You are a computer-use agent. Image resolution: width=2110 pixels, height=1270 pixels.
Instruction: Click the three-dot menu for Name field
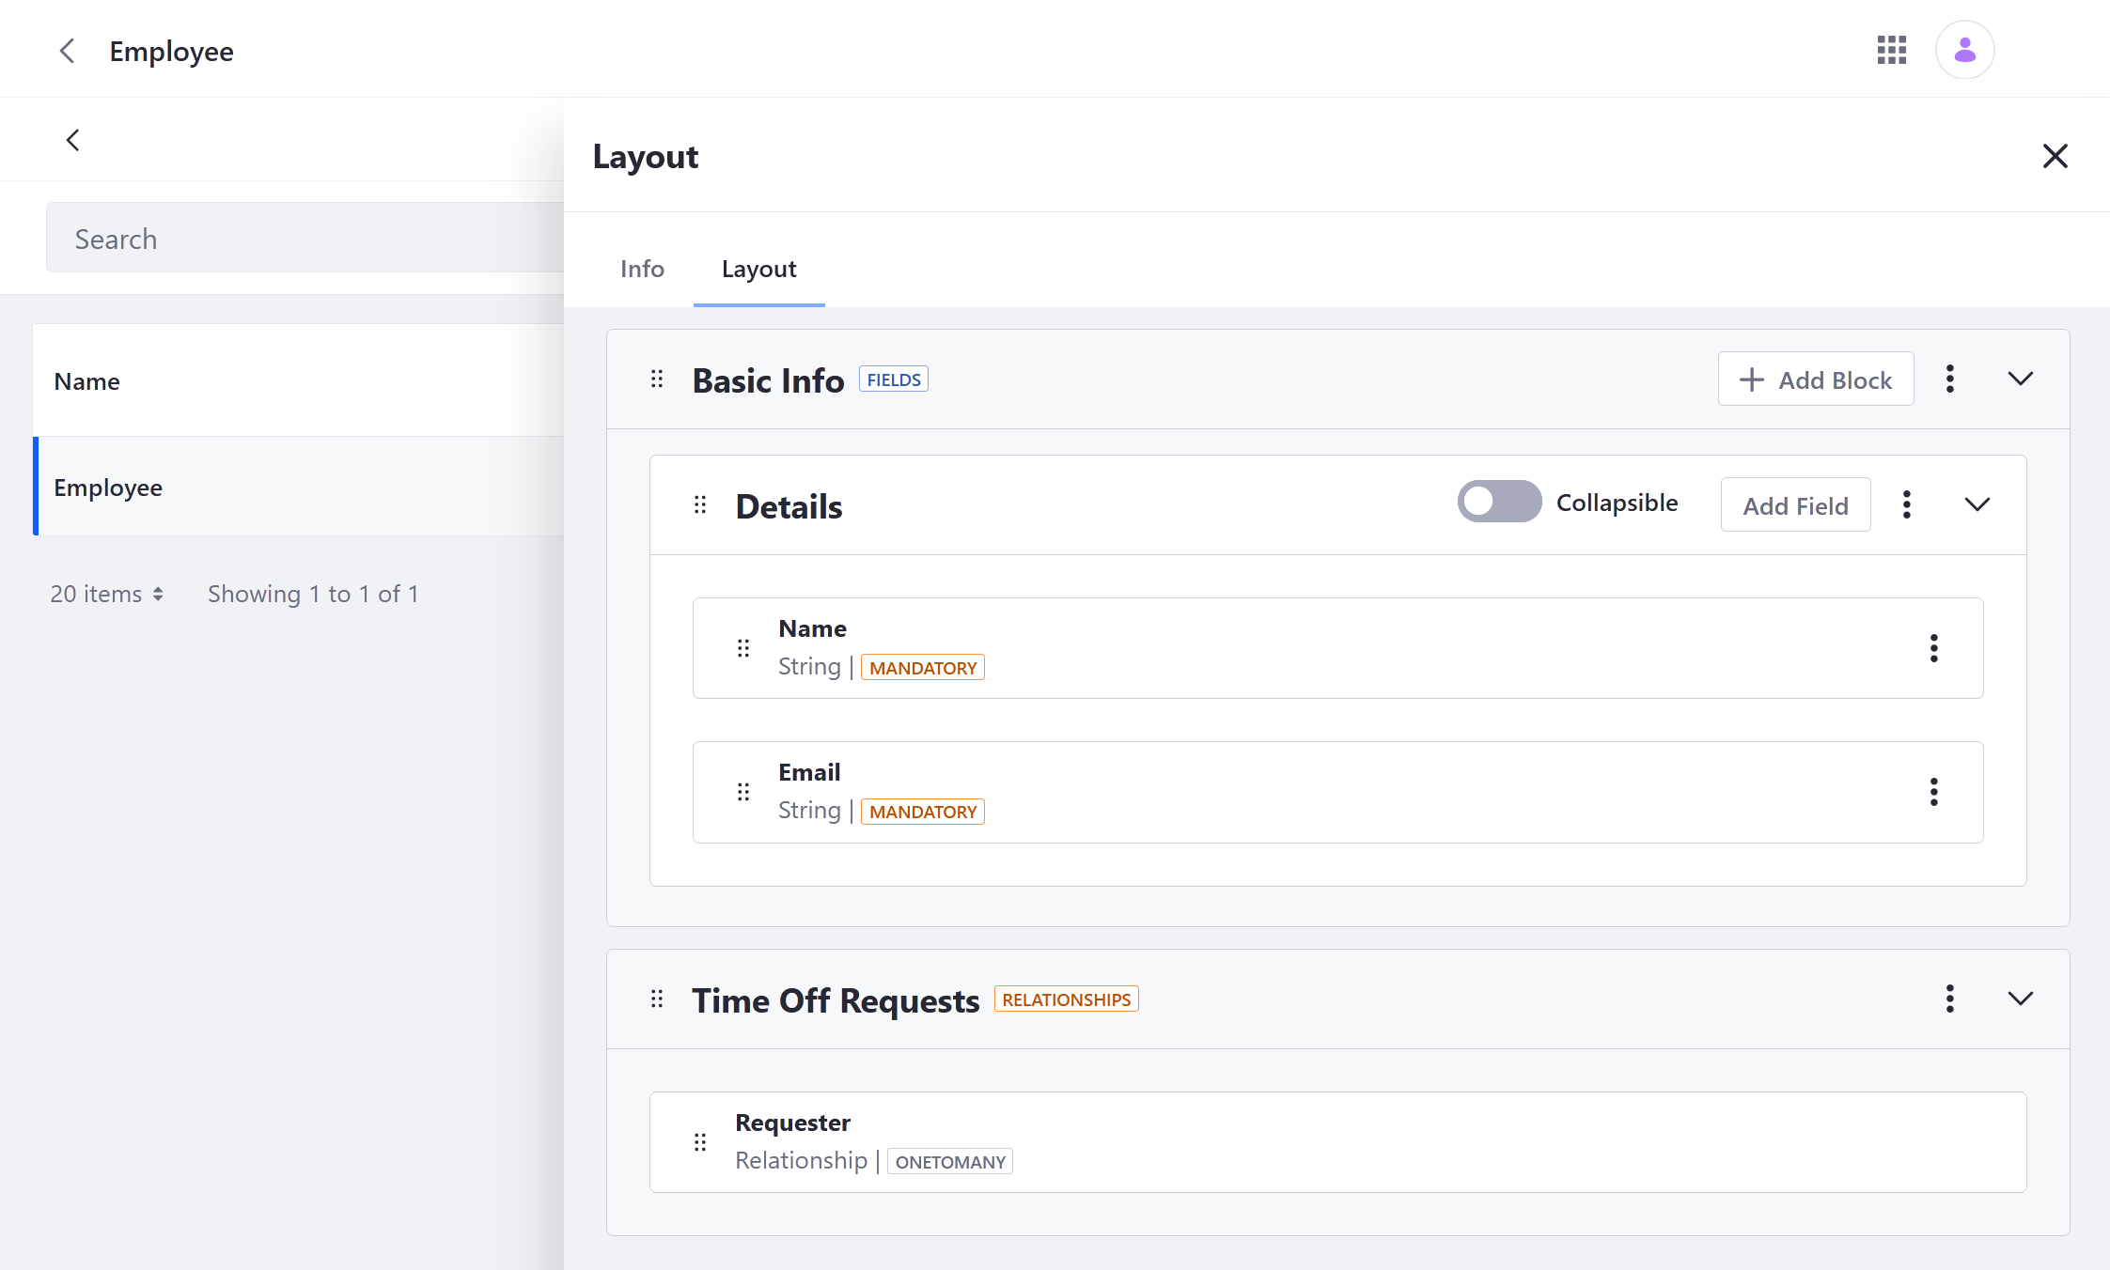(x=1933, y=648)
